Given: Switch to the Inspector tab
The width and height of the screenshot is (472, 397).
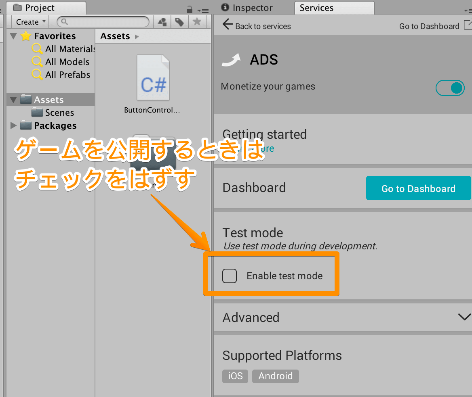Looking at the screenshot, I should pyautogui.click(x=247, y=8).
